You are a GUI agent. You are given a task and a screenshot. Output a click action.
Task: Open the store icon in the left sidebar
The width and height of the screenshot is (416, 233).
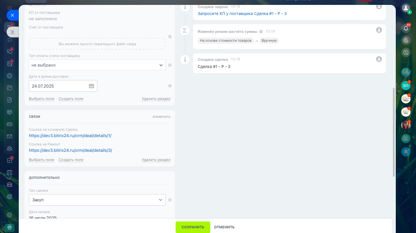[10, 185]
